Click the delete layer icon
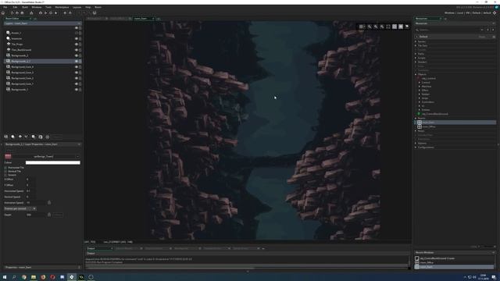 pyautogui.click(x=47, y=137)
